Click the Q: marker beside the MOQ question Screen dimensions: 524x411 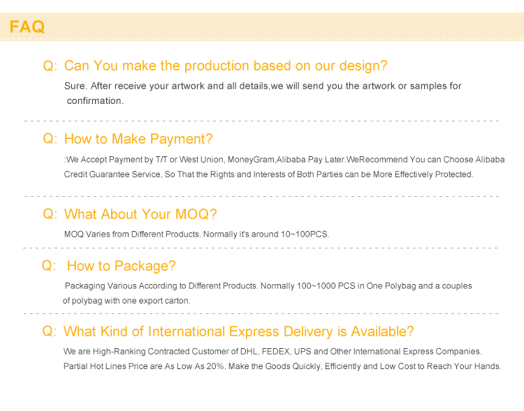click(x=50, y=214)
